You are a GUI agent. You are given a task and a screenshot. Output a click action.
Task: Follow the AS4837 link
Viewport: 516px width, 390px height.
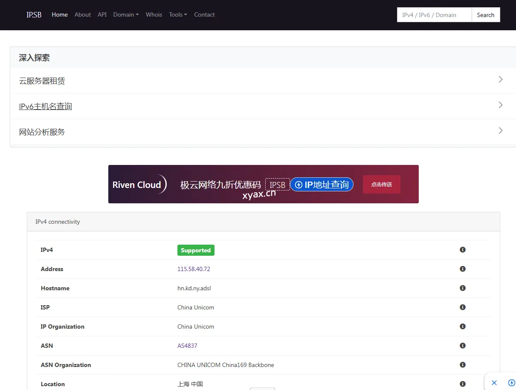point(187,346)
